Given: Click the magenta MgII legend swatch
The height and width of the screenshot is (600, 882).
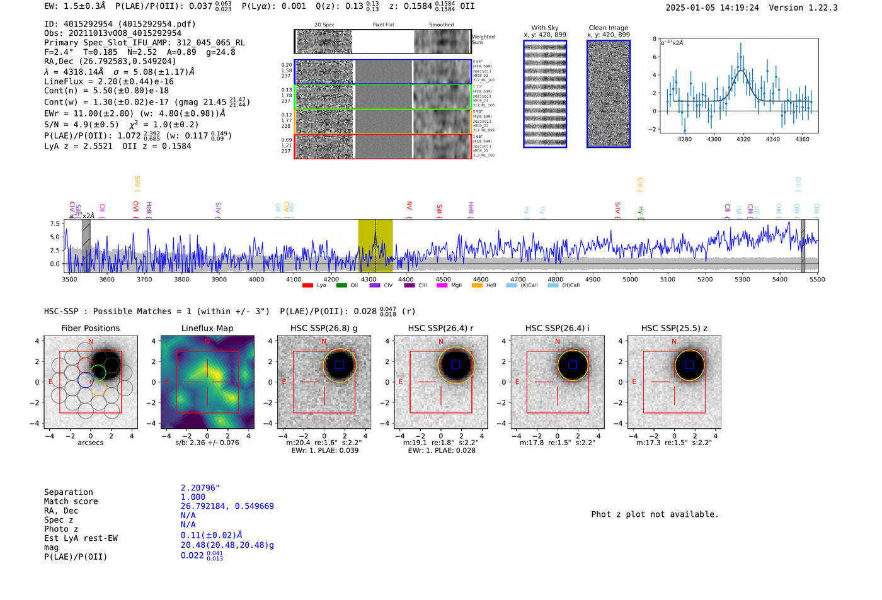Looking at the screenshot, I should point(442,286).
